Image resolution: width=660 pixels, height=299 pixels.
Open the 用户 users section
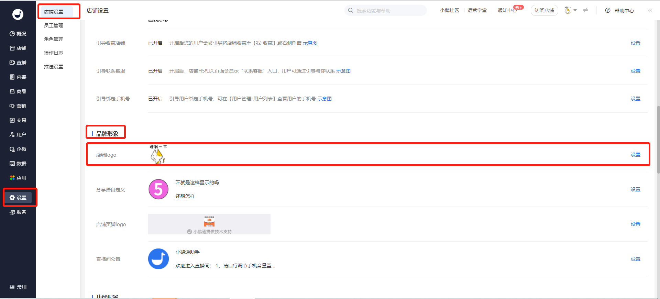[18, 135]
